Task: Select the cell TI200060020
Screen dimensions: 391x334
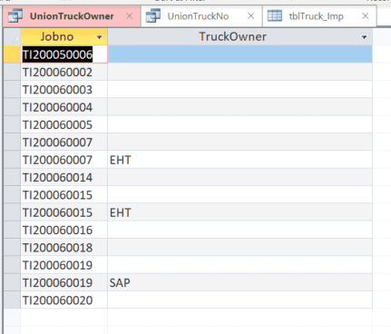Action: [x=64, y=300]
